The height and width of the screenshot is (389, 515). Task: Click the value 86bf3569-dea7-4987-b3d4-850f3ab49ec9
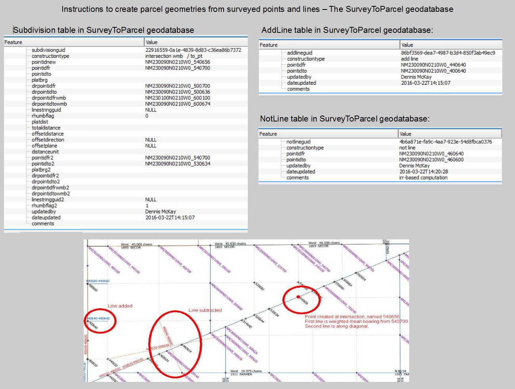(x=448, y=53)
